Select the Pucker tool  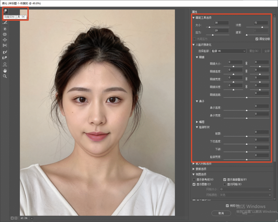[x=5, y=34]
